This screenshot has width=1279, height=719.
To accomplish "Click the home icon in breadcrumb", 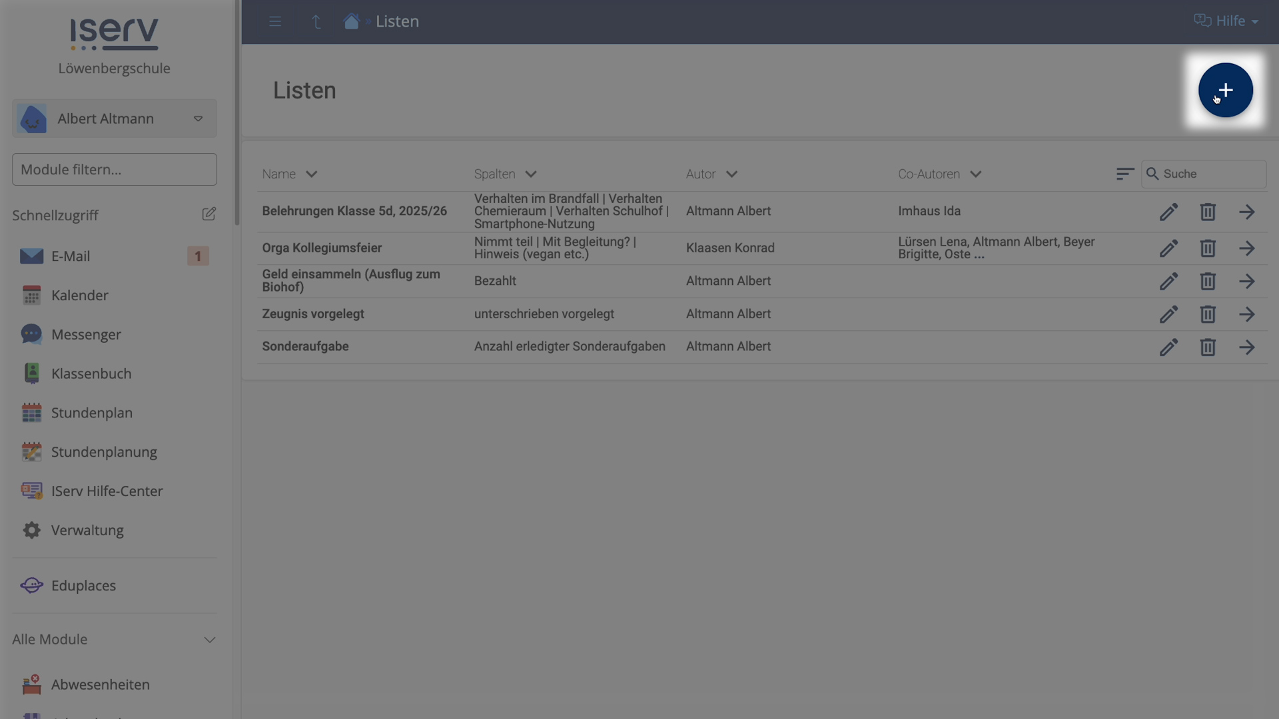I will pos(351,21).
